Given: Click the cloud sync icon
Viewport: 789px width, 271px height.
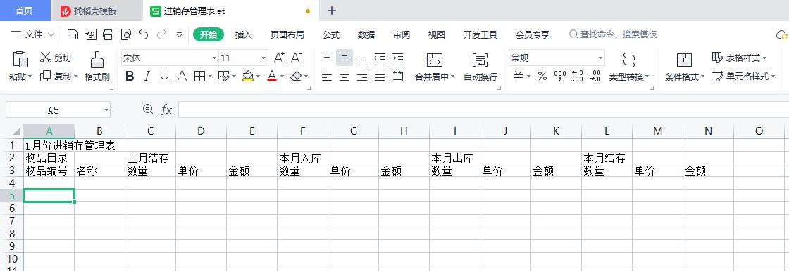Looking at the screenshot, I should 781,34.
